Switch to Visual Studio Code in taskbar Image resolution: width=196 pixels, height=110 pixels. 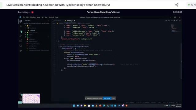click(x=111, y=106)
